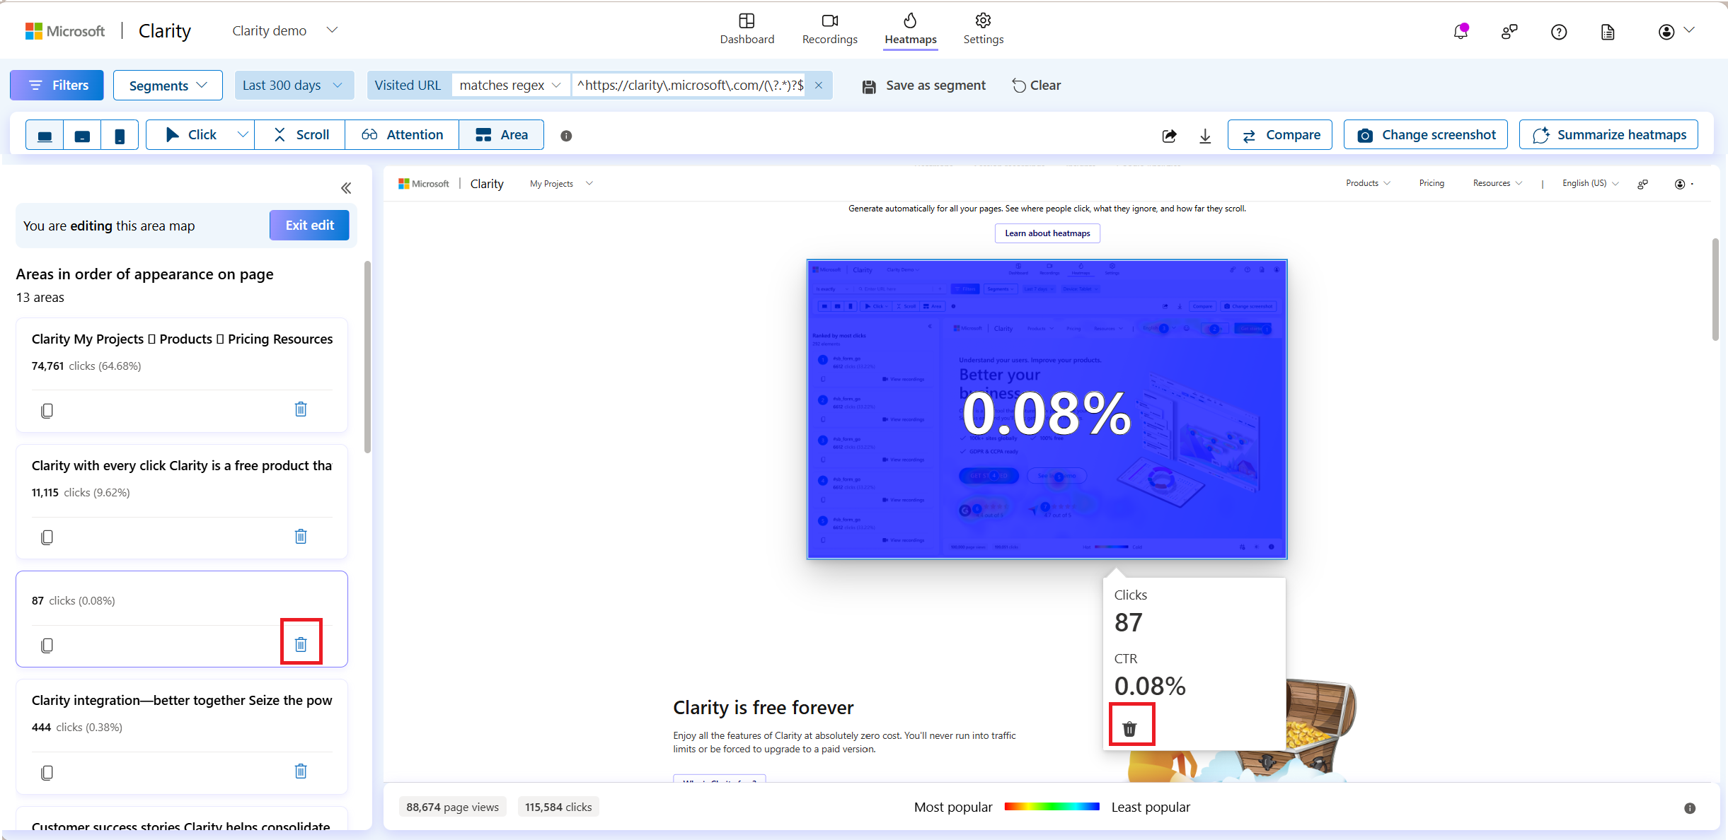The height and width of the screenshot is (840, 1728).
Task: Expand Products menu in page preview
Action: click(x=1368, y=183)
